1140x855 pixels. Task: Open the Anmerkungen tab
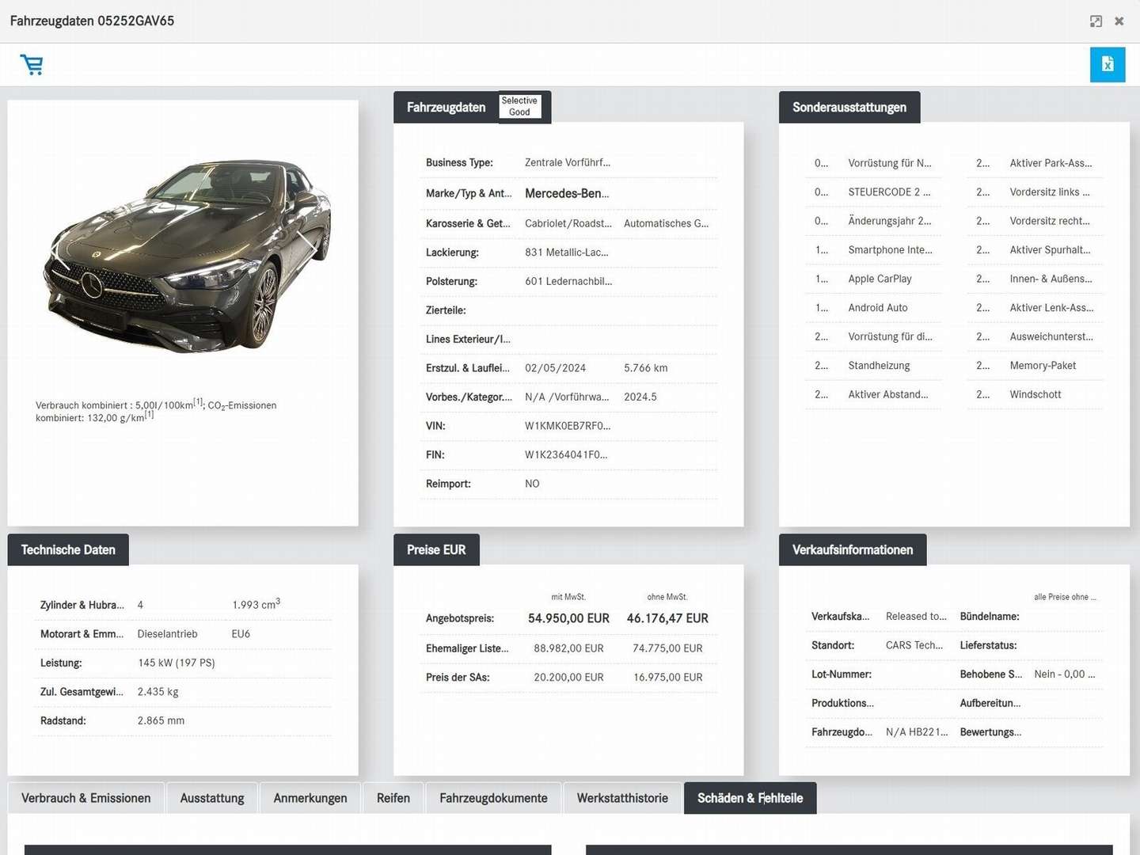(x=310, y=798)
